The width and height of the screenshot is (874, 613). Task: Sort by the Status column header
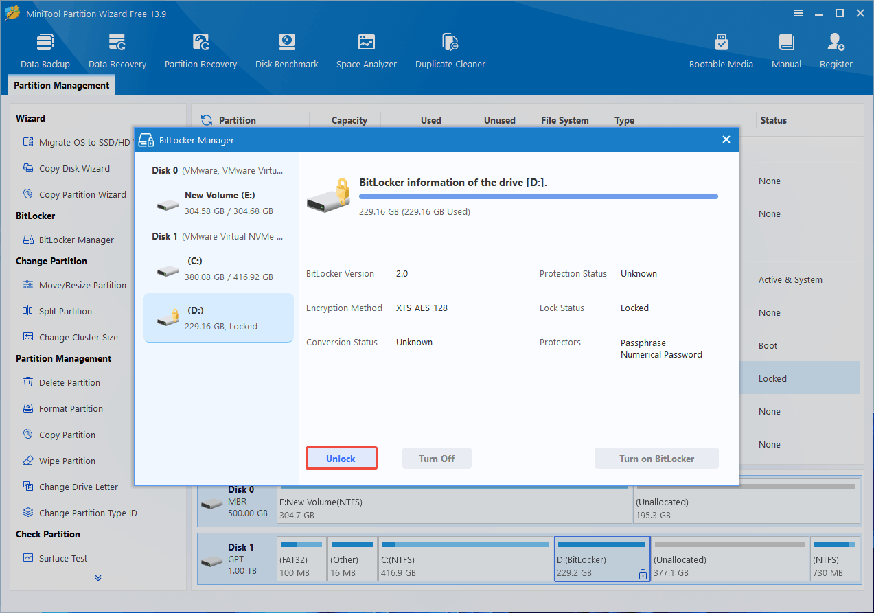click(773, 120)
